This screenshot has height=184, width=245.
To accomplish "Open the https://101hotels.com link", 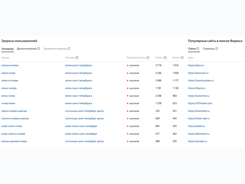I will pyautogui.click(x=200, y=103).
